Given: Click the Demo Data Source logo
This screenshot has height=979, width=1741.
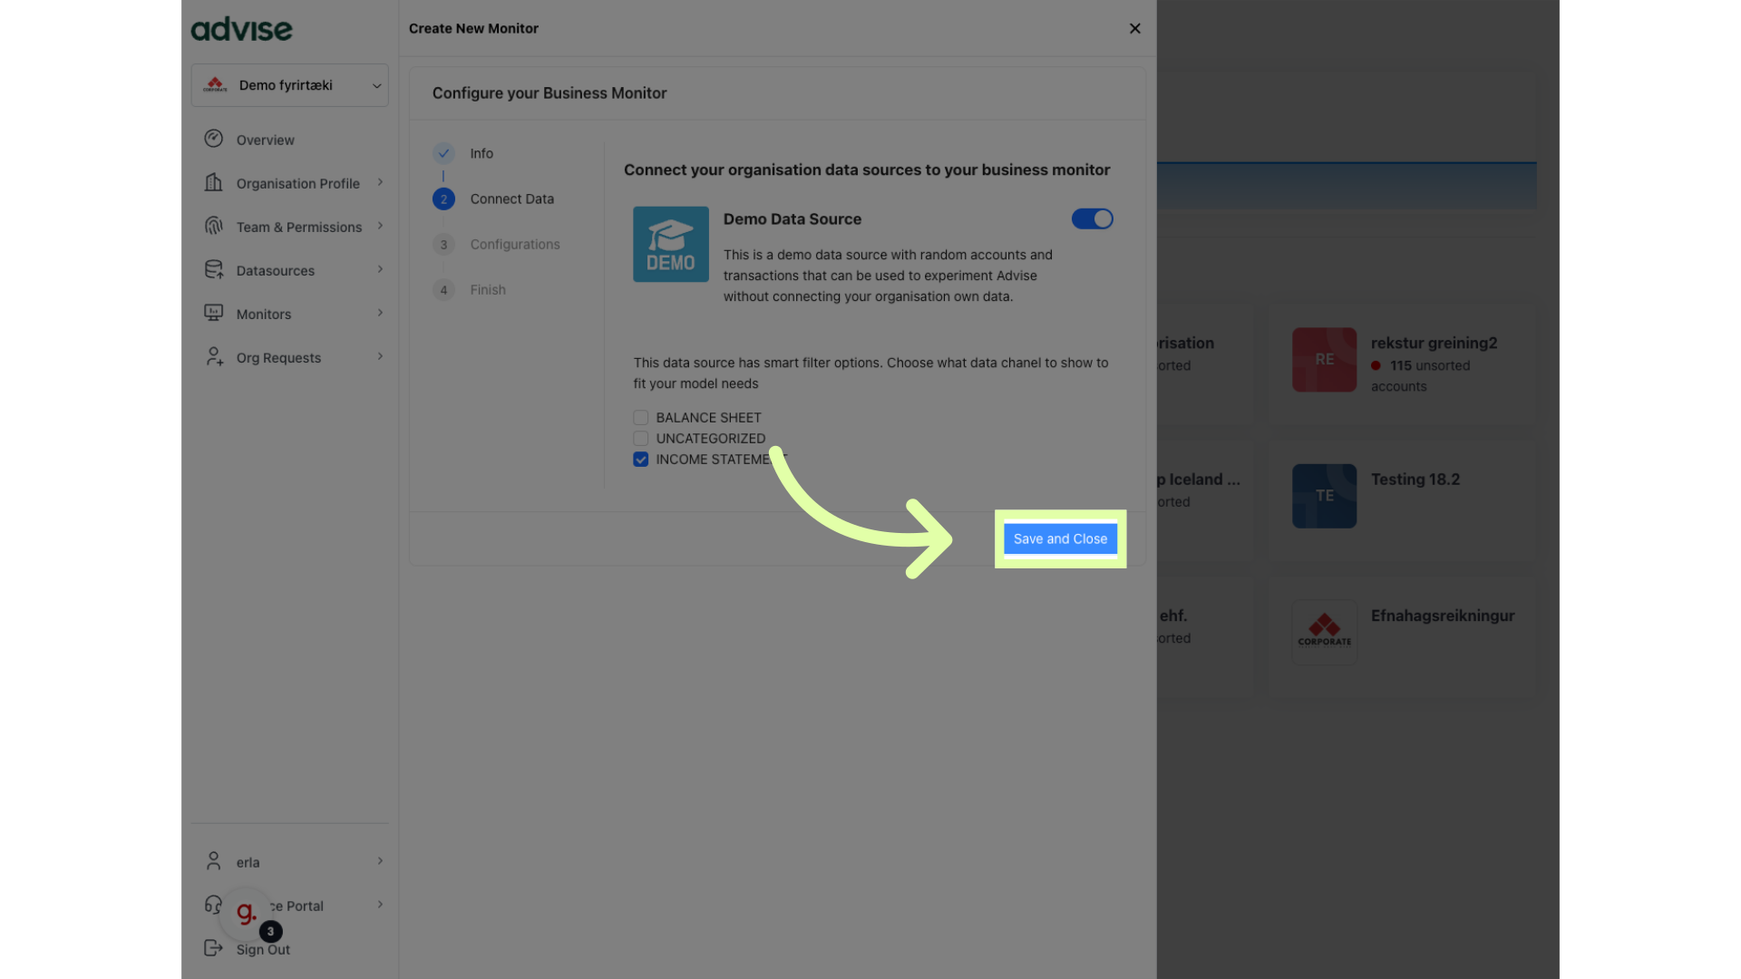Looking at the screenshot, I should coord(670,244).
